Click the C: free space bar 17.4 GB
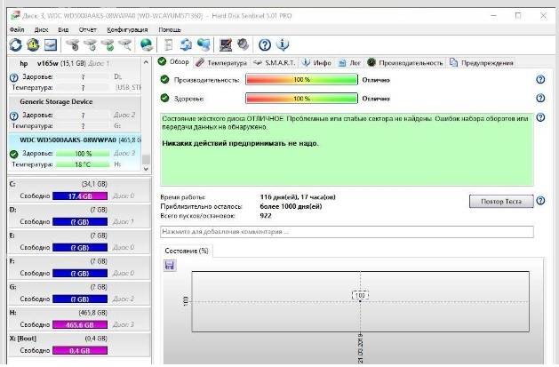559x367 pixels. pyautogui.click(x=80, y=196)
